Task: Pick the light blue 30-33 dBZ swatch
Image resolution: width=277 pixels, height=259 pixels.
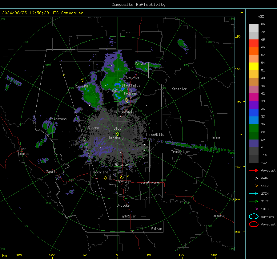Action: coord(254,120)
